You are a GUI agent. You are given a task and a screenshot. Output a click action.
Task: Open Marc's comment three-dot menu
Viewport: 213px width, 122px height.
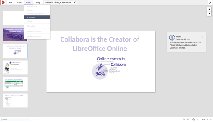pyautogui.click(x=203, y=37)
